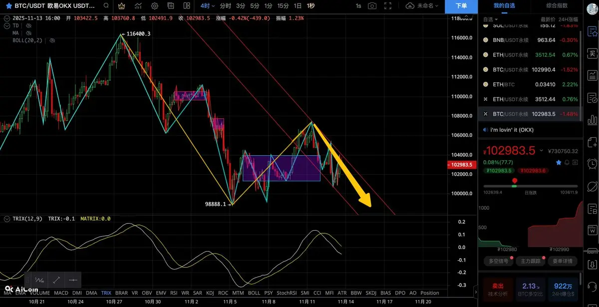Click the chart template icon next to gear
This screenshot has height=307, width=599.
pos(171,6)
